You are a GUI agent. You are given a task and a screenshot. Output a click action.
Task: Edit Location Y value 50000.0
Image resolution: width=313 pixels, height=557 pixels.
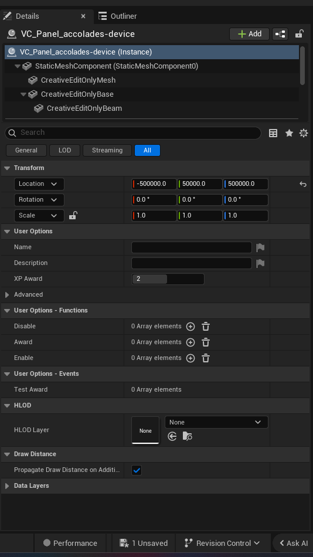point(200,184)
